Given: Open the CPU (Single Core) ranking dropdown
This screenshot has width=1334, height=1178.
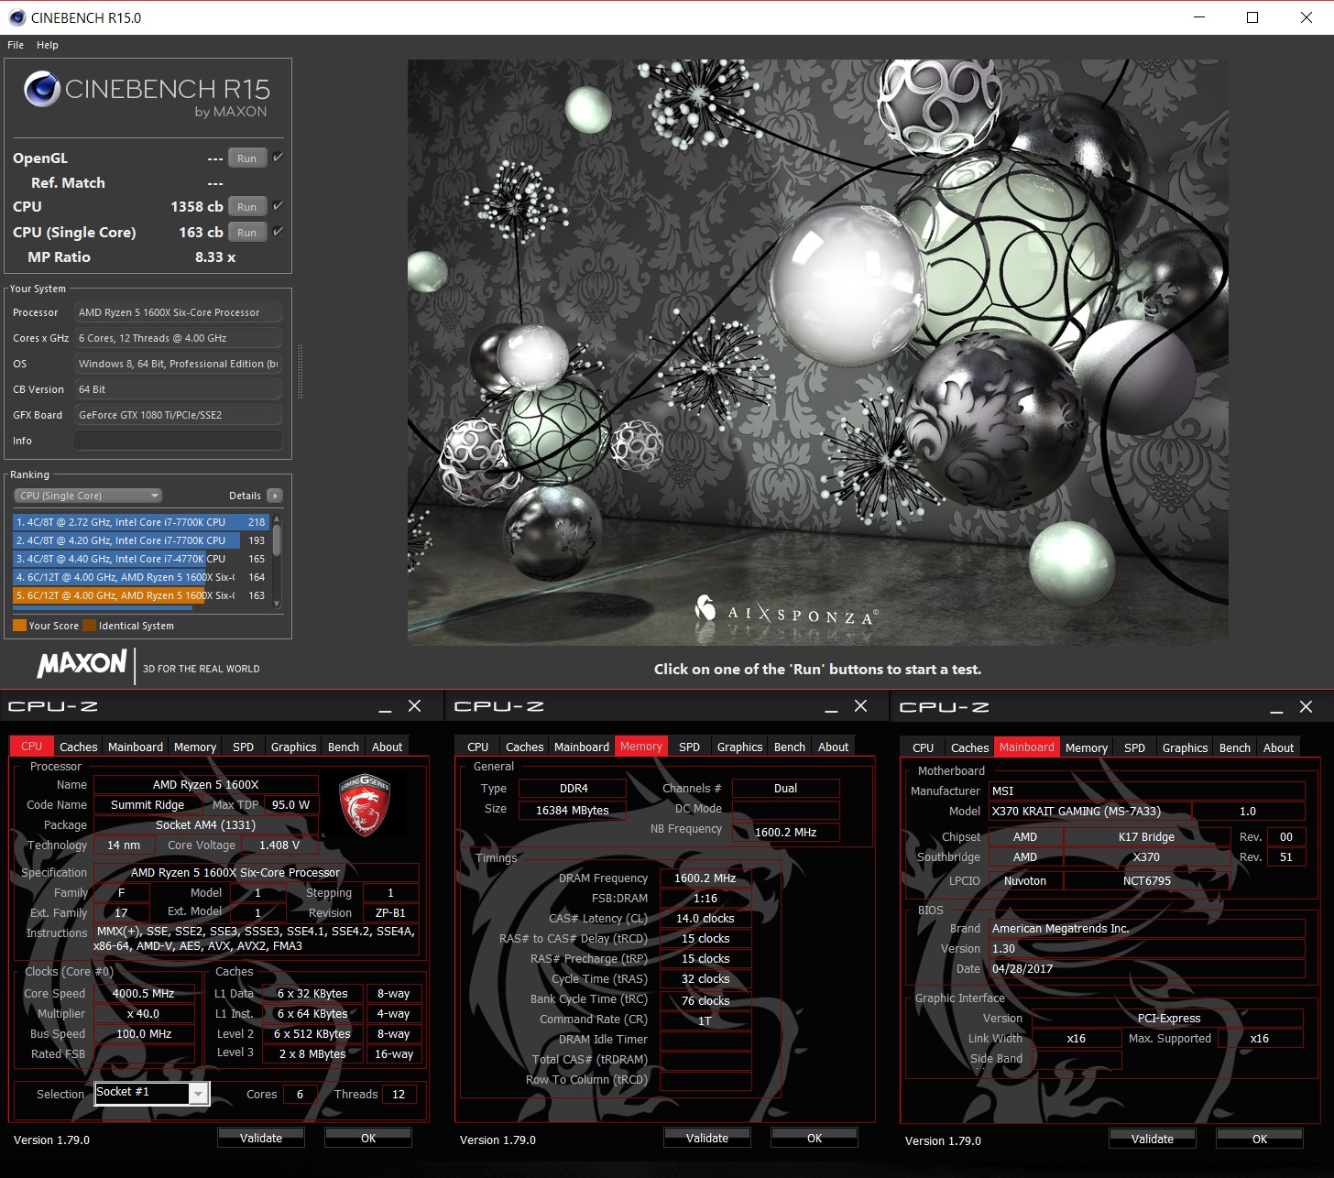Looking at the screenshot, I should click(x=88, y=496).
